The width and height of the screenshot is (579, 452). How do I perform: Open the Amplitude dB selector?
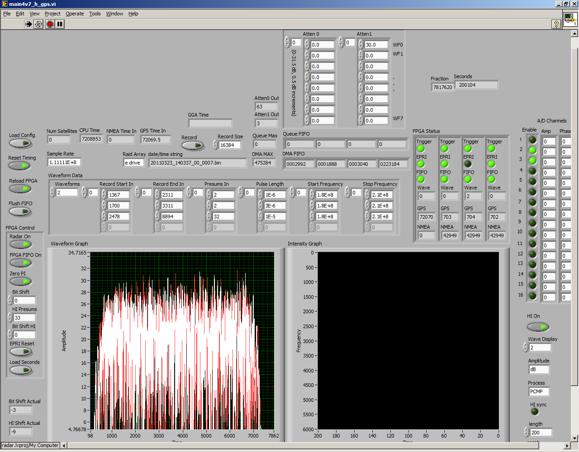[x=539, y=369]
